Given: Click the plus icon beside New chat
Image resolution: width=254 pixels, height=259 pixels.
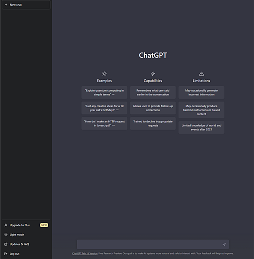Looking at the screenshot, I should click(x=6, y=5).
